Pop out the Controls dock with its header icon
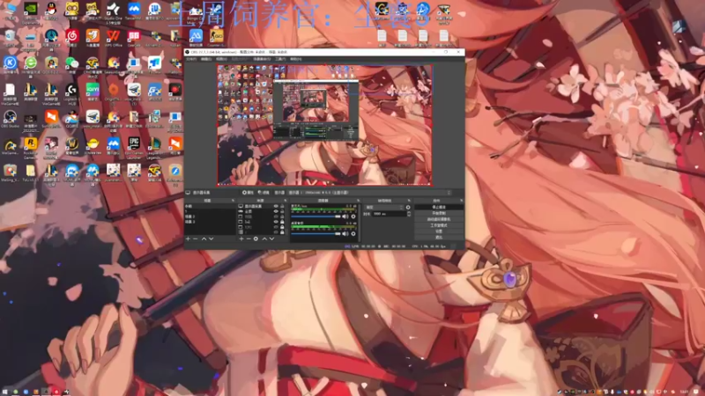The image size is (705, 396). (462, 201)
